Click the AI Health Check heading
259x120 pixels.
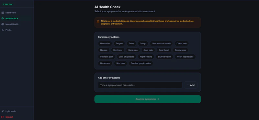pos(107,7)
